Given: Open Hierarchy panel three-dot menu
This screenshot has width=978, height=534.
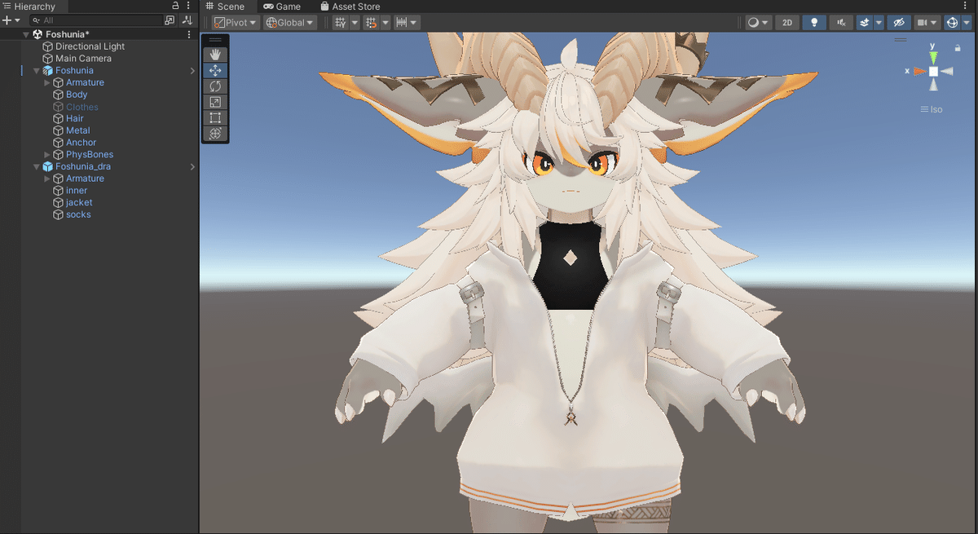Looking at the screenshot, I should point(188,6).
